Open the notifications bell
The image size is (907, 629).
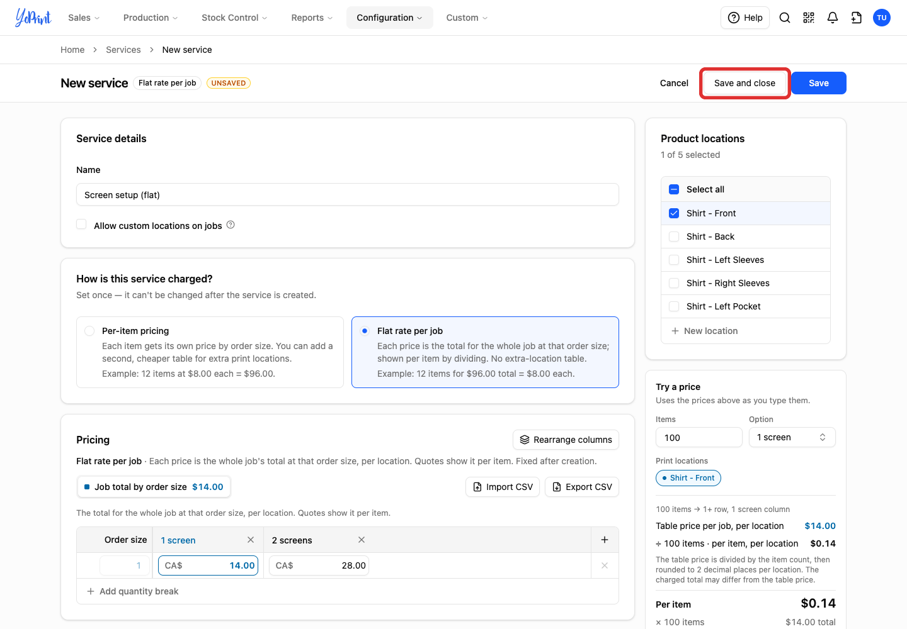click(x=833, y=18)
